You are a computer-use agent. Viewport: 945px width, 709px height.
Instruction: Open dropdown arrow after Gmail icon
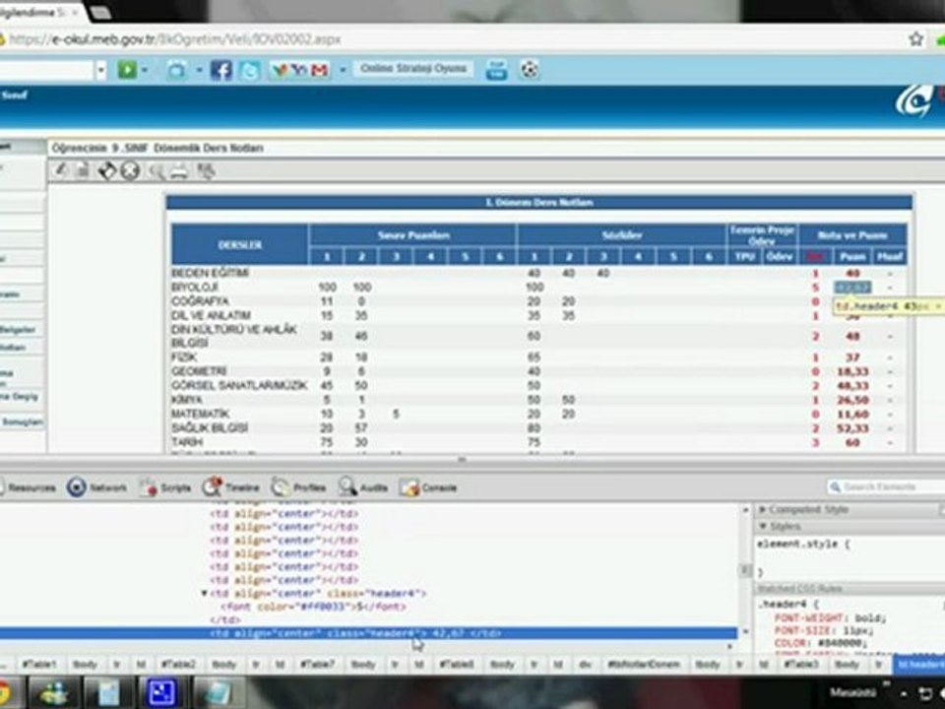343,70
